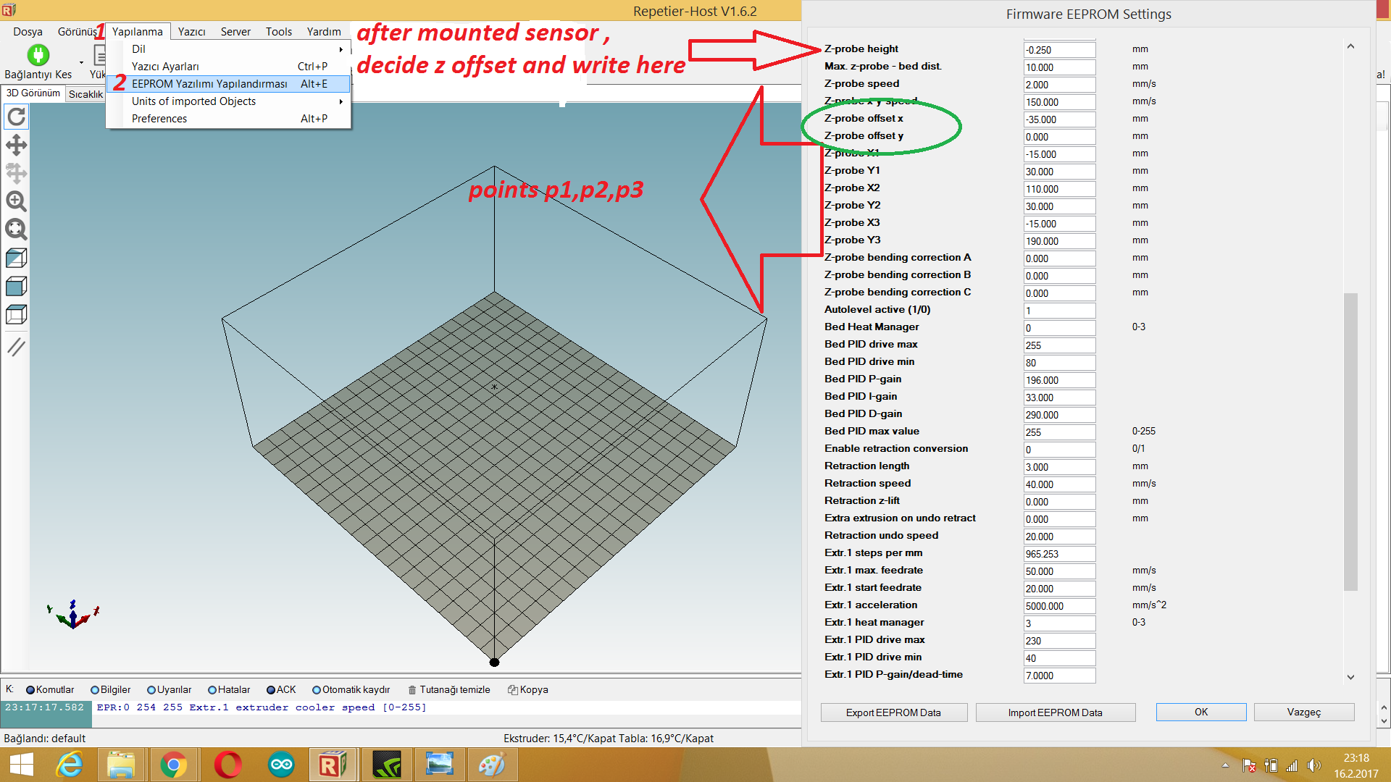Click Import EEPROM Data button
The height and width of the screenshot is (782, 1391).
click(1055, 712)
